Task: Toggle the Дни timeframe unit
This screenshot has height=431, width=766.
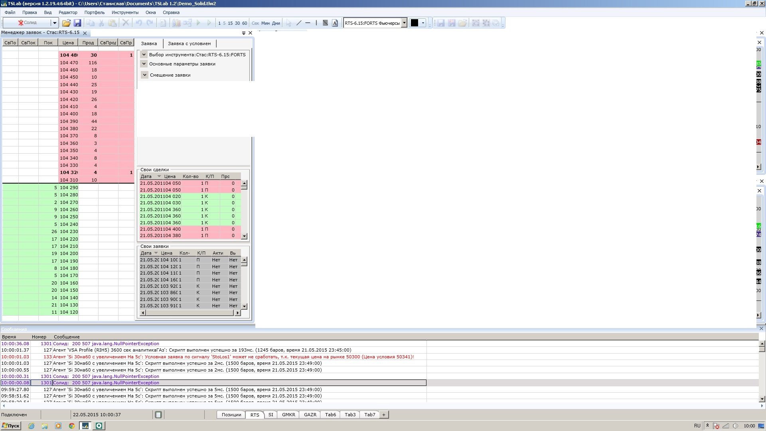Action: tap(276, 23)
